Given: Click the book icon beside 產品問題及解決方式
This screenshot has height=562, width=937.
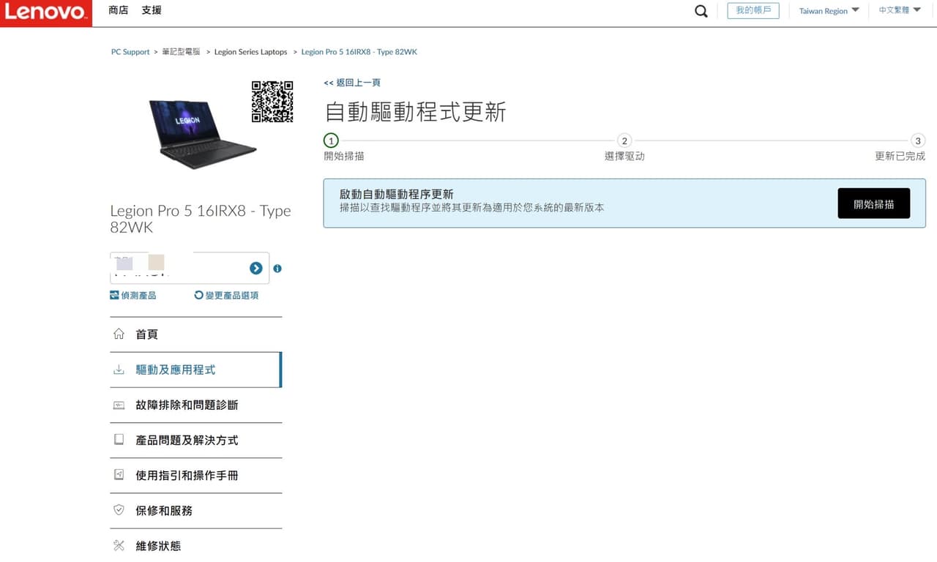Looking at the screenshot, I should 119,440.
